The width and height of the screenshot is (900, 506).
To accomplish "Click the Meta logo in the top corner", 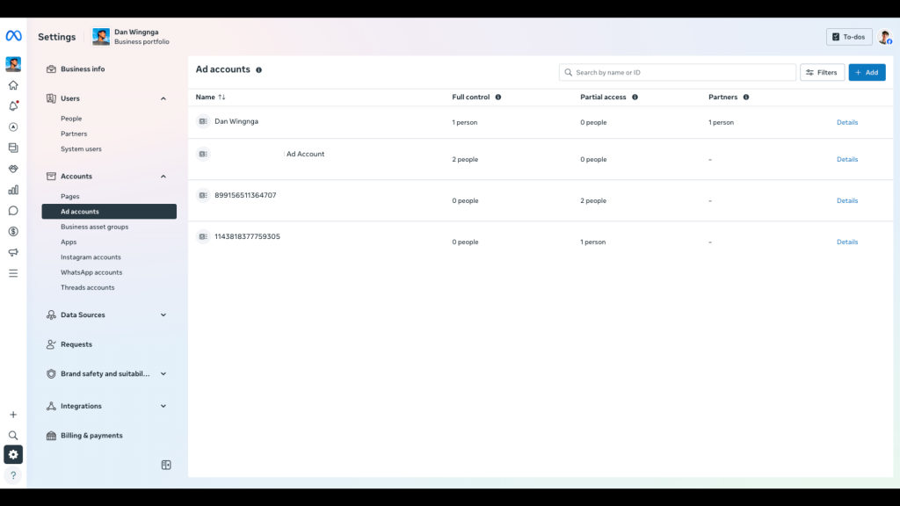I will [13, 36].
